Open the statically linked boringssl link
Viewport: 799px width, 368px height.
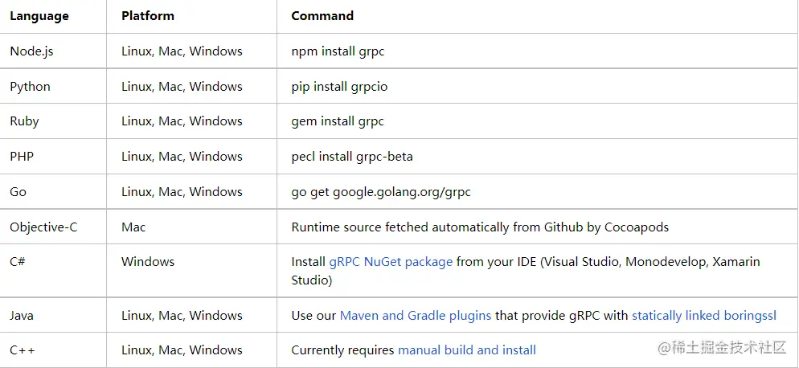[704, 316]
